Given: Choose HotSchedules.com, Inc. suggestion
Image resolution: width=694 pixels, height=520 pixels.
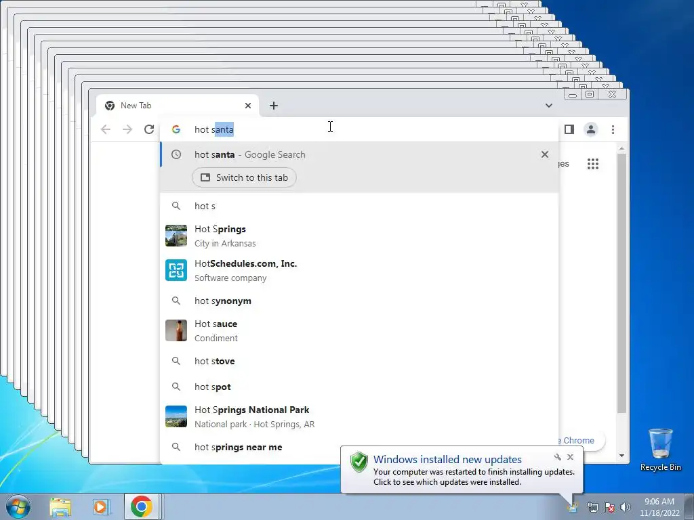Looking at the screenshot, I should [x=359, y=270].
